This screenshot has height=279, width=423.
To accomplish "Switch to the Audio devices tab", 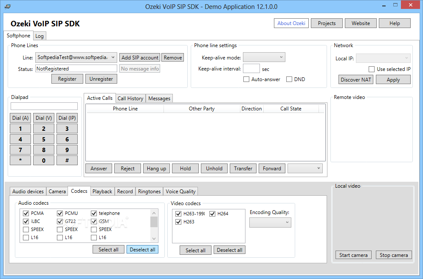I will tap(28, 191).
